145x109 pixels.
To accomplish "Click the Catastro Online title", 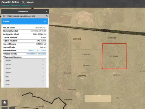I will 10,2.
